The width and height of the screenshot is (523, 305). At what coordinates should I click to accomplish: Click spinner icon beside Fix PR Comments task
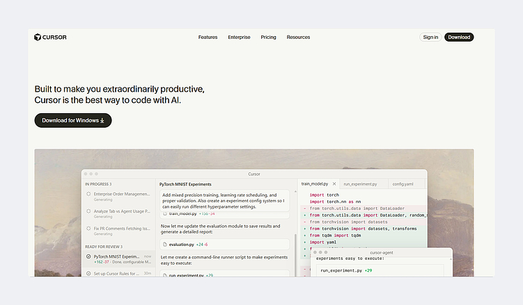[x=88, y=227]
